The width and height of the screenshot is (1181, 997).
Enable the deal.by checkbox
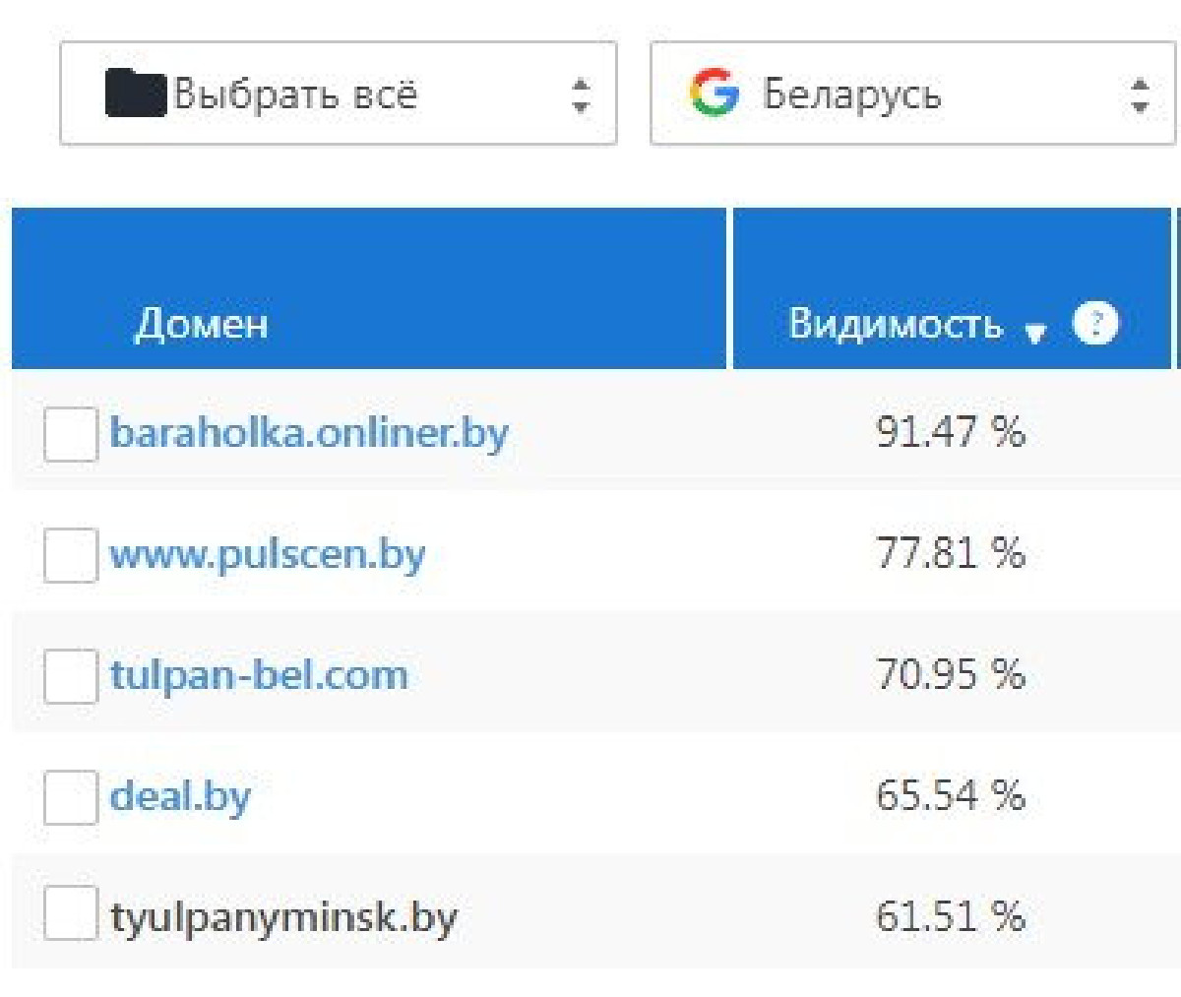point(71,797)
